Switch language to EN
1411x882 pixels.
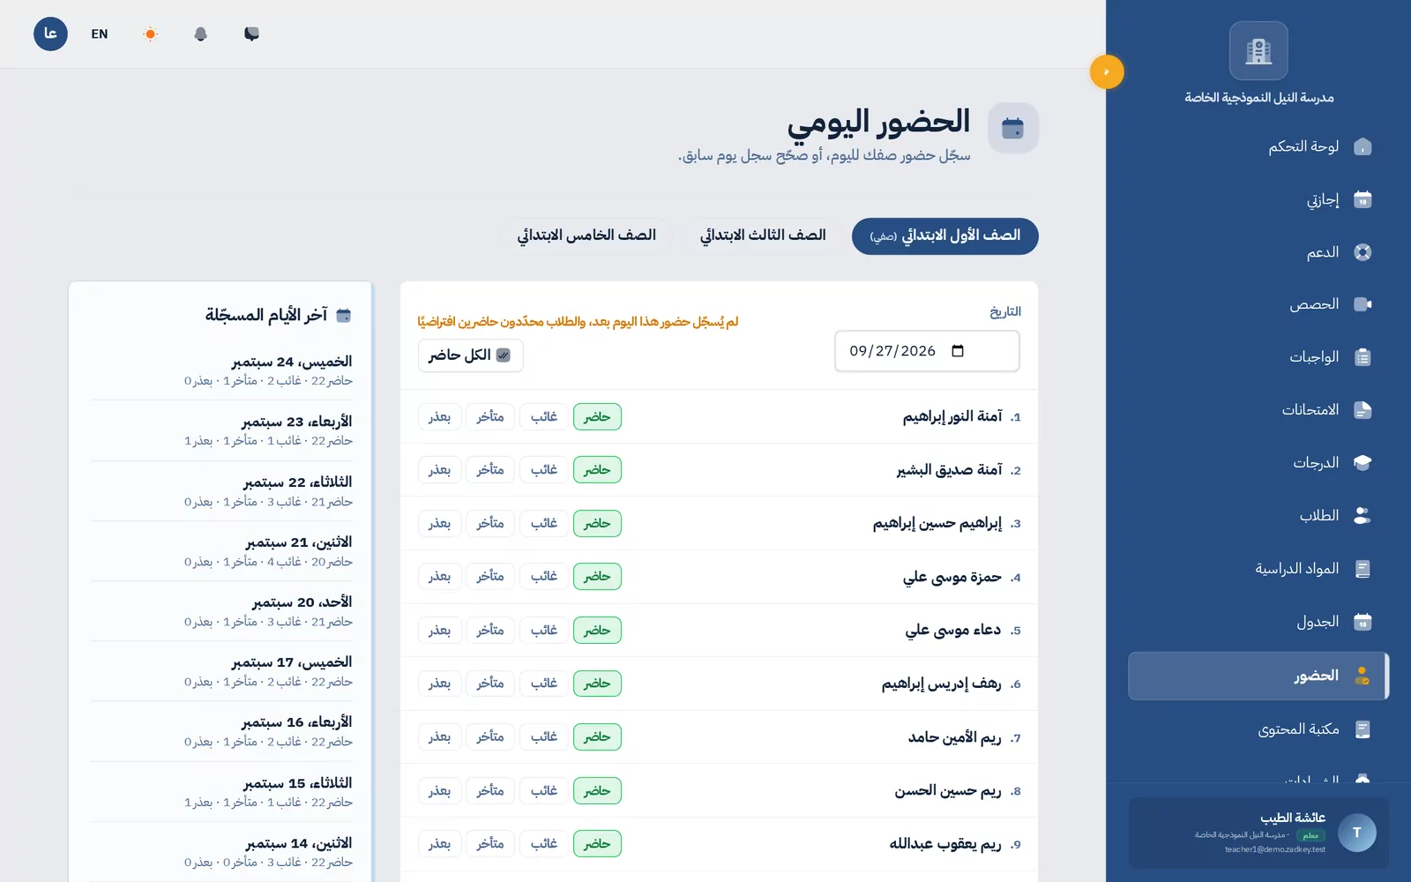coord(100,34)
